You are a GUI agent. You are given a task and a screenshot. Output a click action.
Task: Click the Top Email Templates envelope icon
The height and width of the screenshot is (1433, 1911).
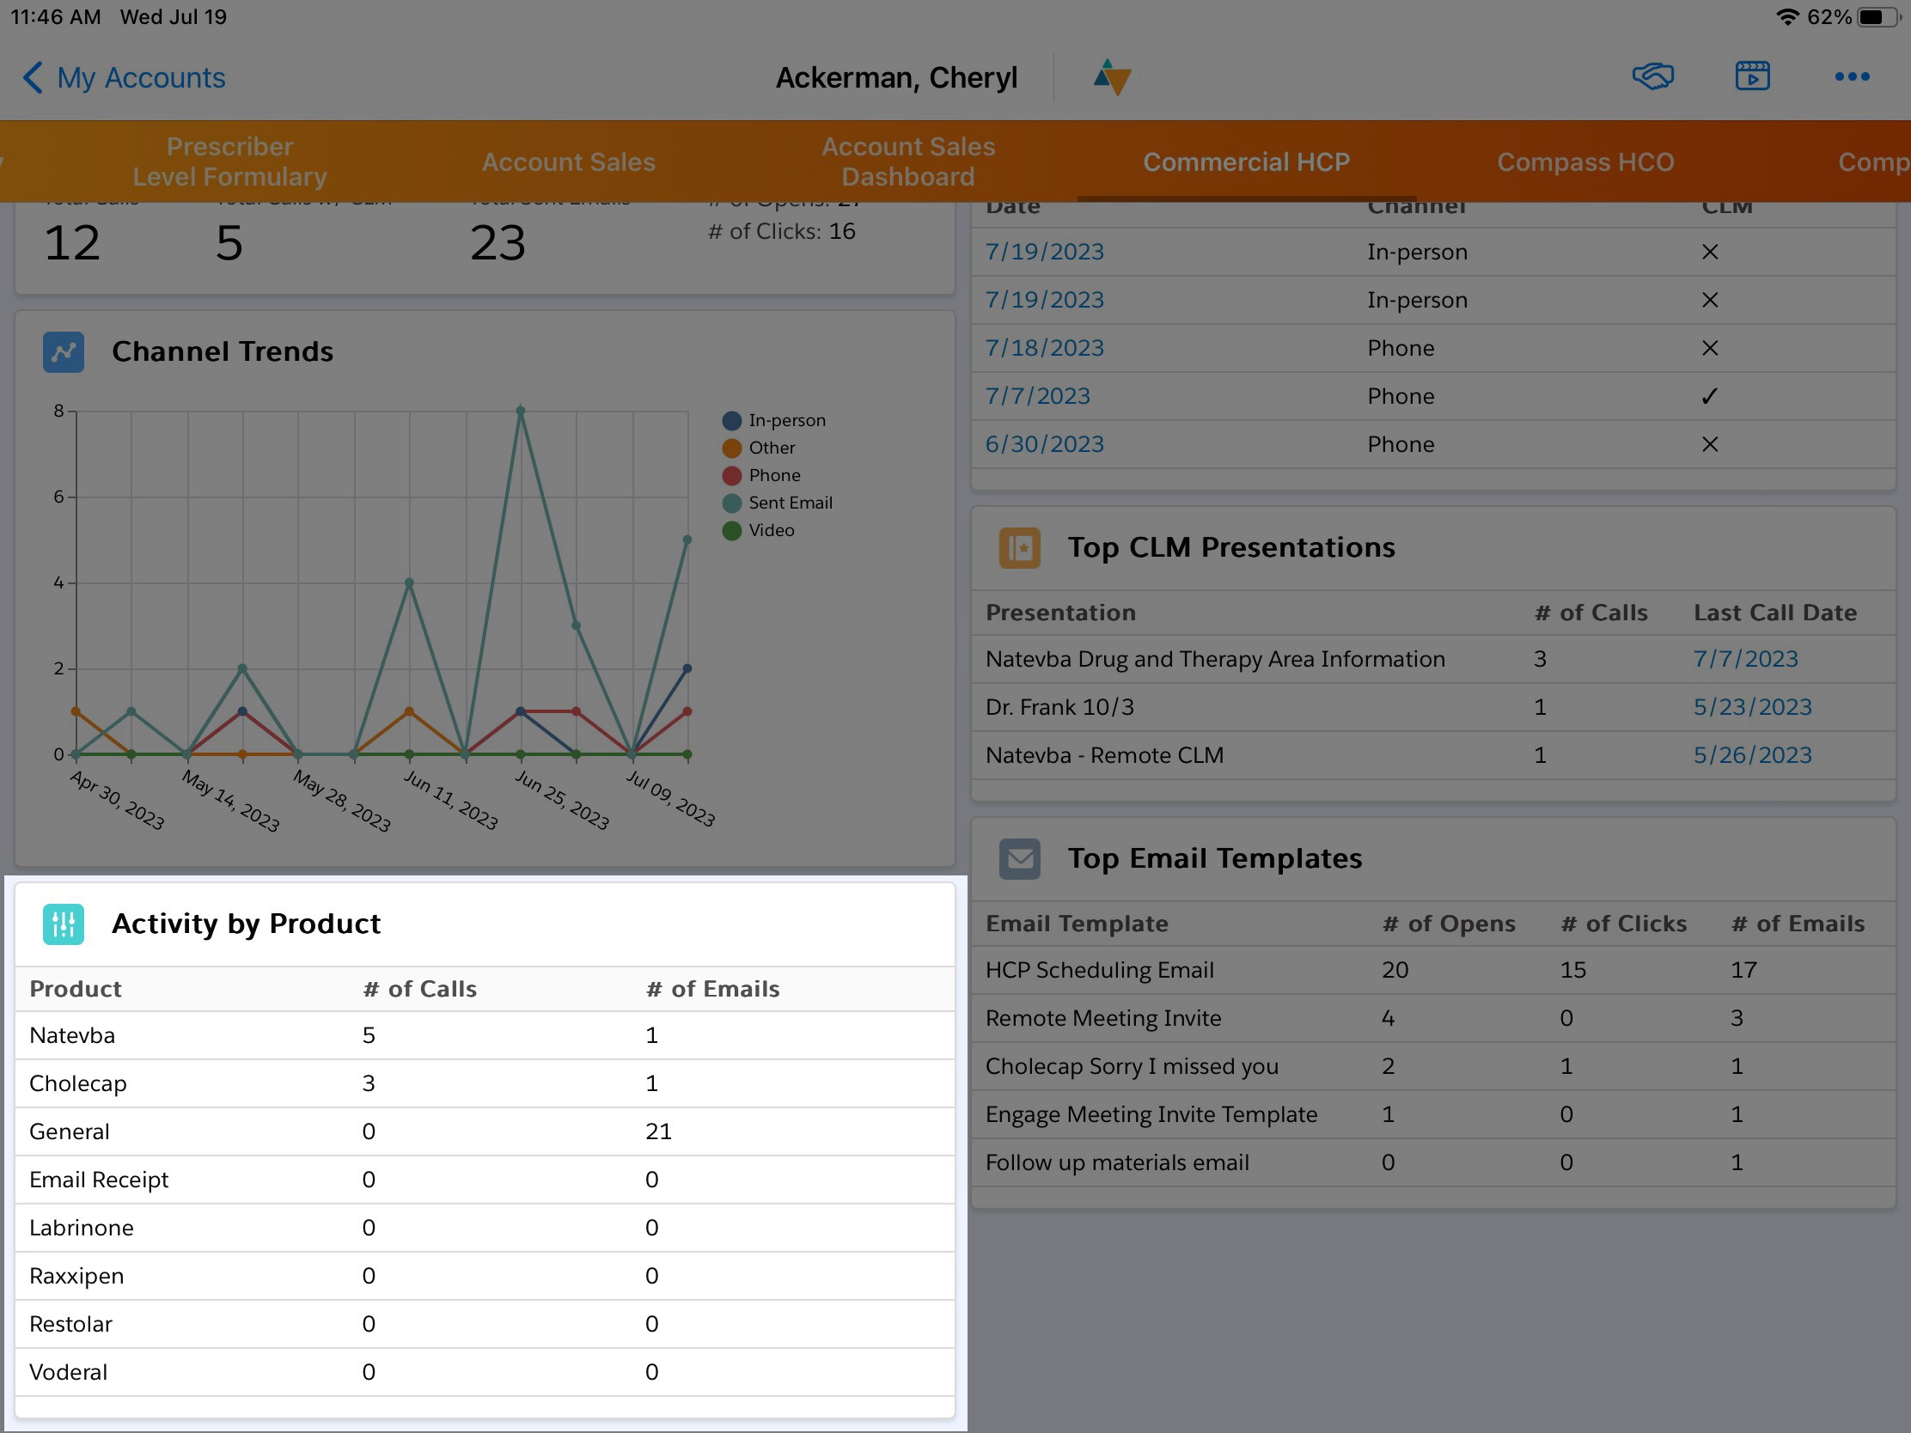(x=1019, y=858)
